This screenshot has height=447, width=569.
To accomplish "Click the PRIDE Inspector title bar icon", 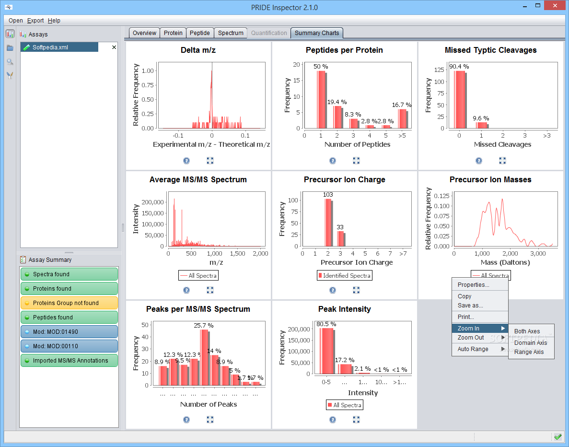I will pos(9,7).
